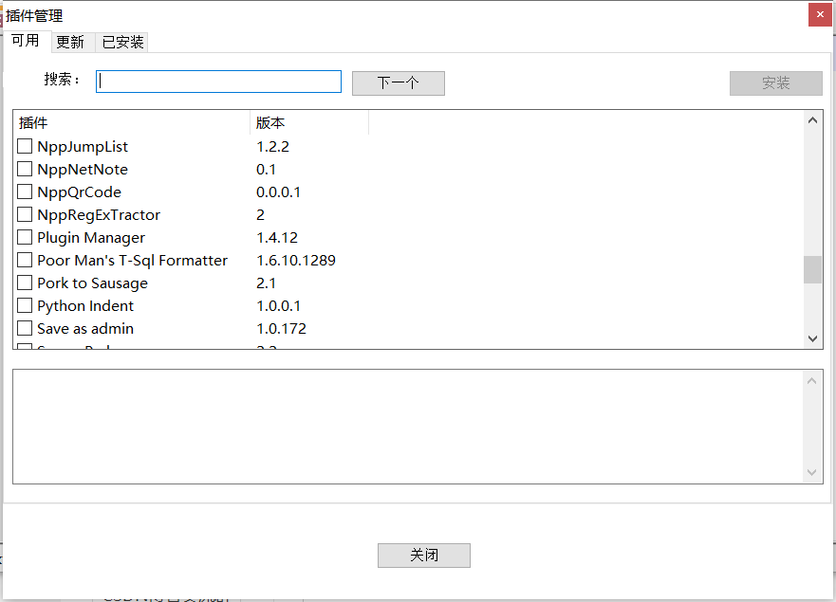Click version 1.2.2 cell
This screenshot has width=836, height=602.
(272, 147)
